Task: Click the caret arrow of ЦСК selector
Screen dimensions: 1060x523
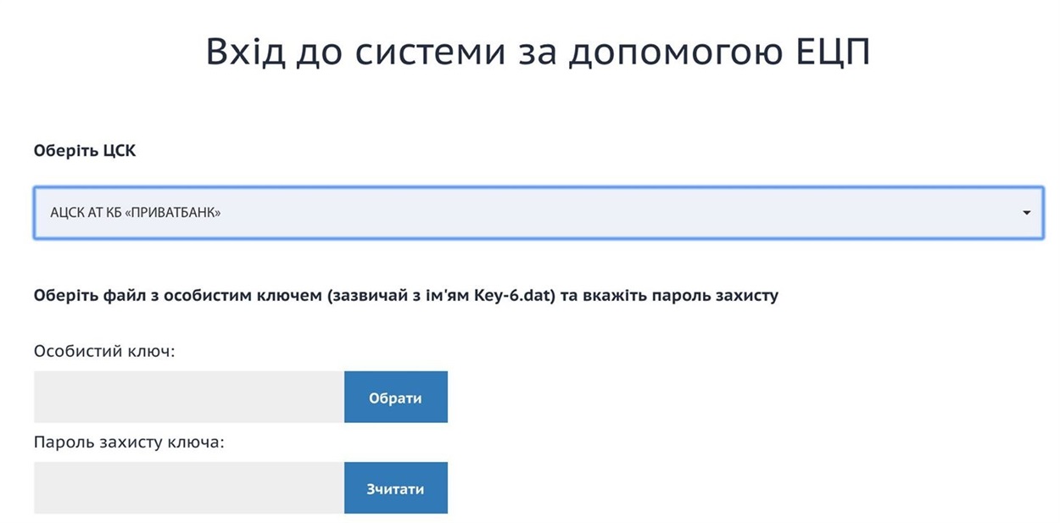Action: [x=1027, y=213]
